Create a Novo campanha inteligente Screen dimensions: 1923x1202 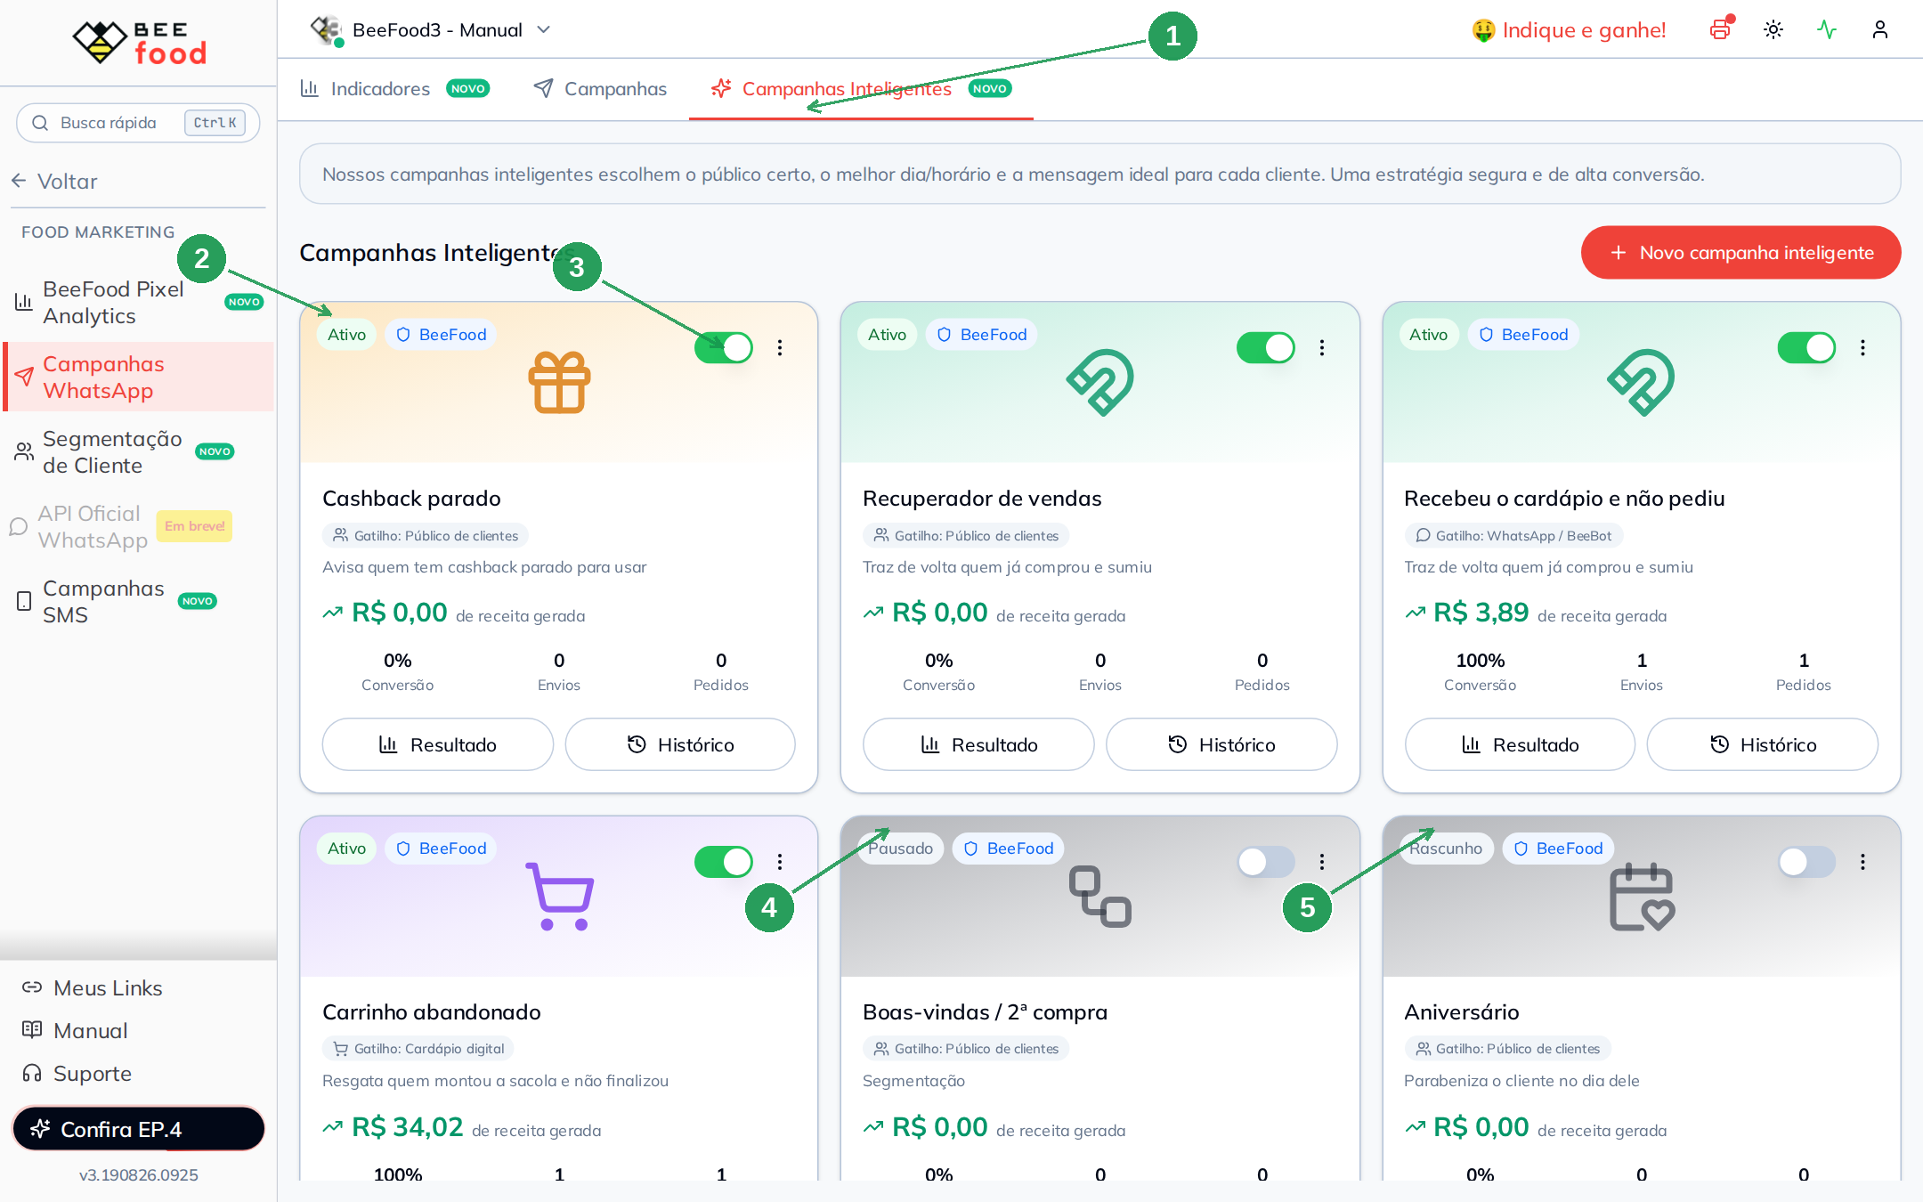[x=1740, y=252]
